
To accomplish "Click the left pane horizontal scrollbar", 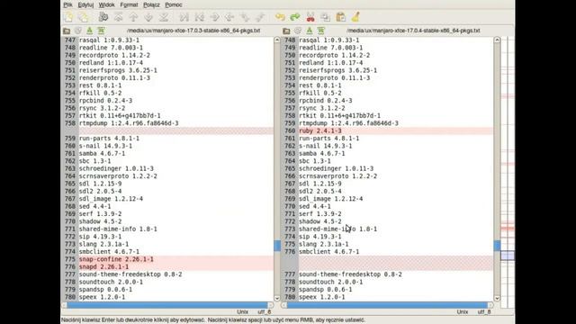I will [167, 305].
